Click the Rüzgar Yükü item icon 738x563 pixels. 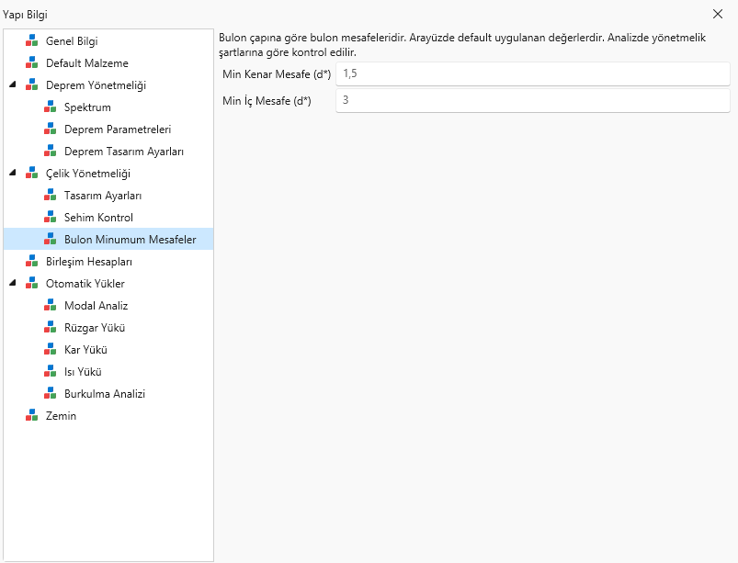[50, 328]
